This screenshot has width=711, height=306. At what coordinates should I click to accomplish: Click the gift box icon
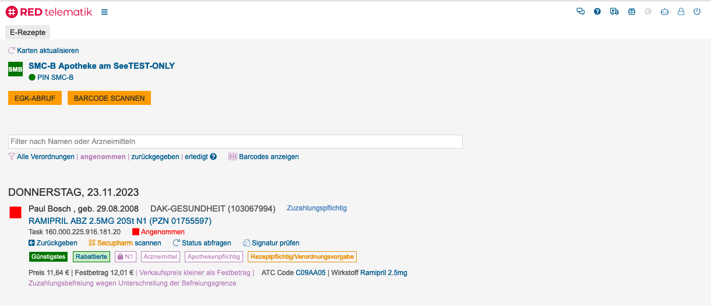pos(631,12)
